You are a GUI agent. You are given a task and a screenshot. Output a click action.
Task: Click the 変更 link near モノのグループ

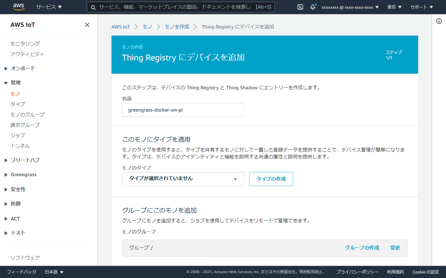[395, 248]
